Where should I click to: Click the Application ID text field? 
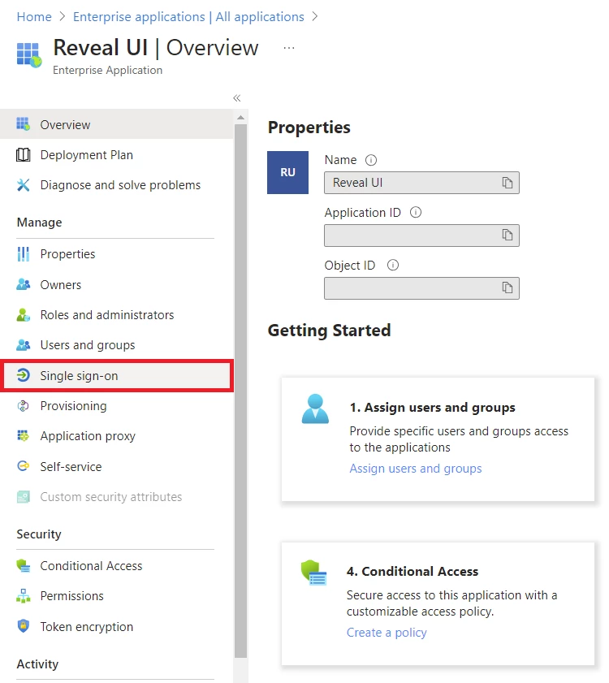click(x=421, y=236)
